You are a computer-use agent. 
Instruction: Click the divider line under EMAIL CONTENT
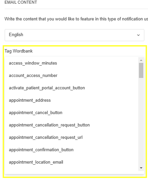pyautogui.click(x=76, y=9)
